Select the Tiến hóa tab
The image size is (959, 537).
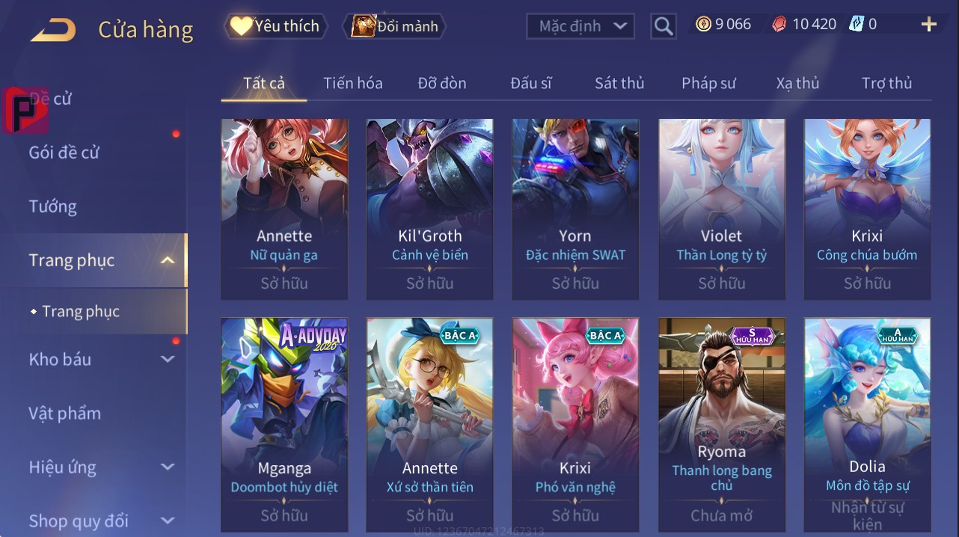coord(353,83)
